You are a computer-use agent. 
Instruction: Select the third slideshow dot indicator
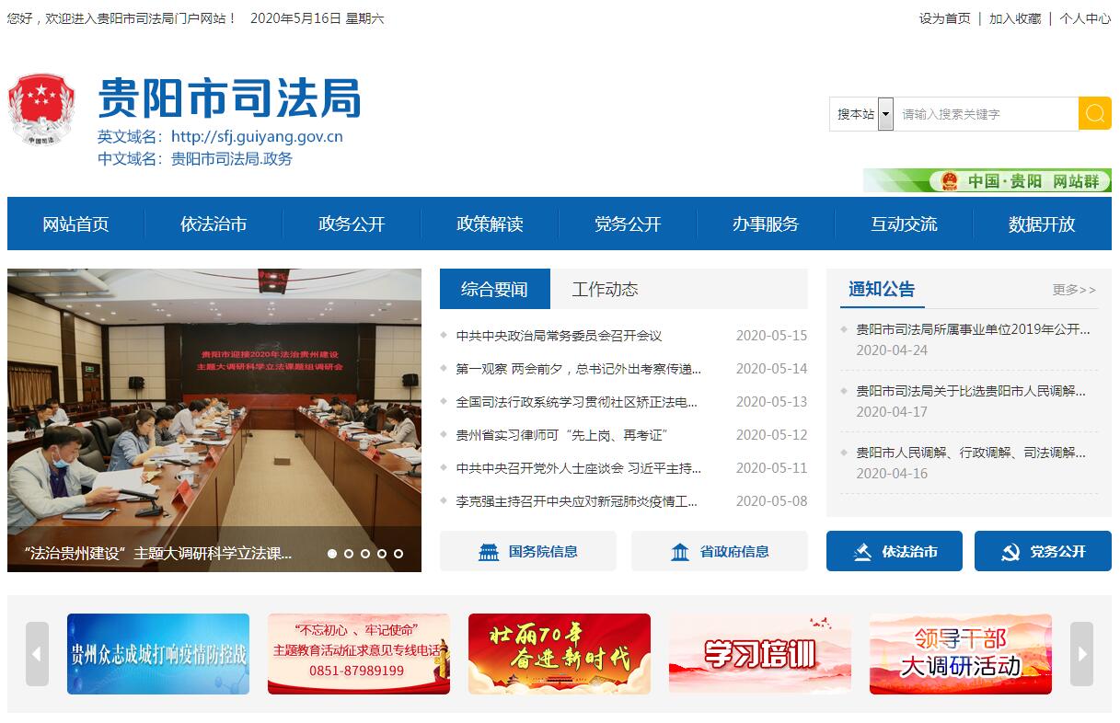365,554
